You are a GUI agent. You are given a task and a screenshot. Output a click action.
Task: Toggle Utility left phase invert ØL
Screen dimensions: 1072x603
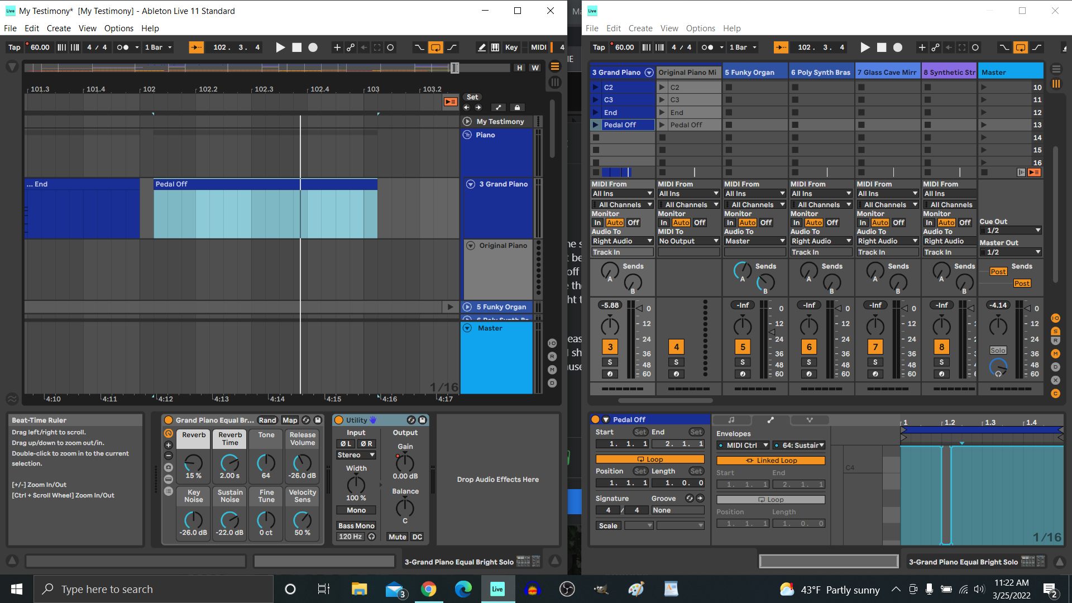point(346,444)
